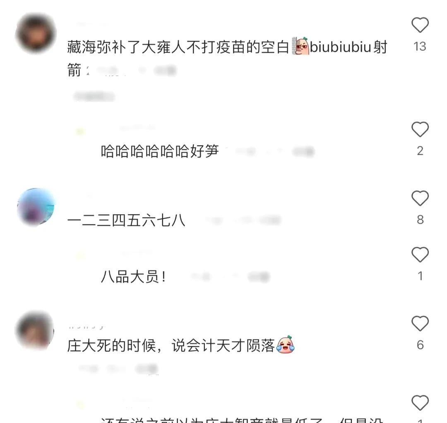Tap the comment 庄大死的时候,说会计天才陨落

coord(171,346)
